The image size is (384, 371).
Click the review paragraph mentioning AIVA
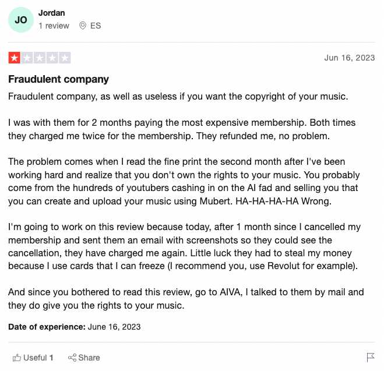coord(186,299)
